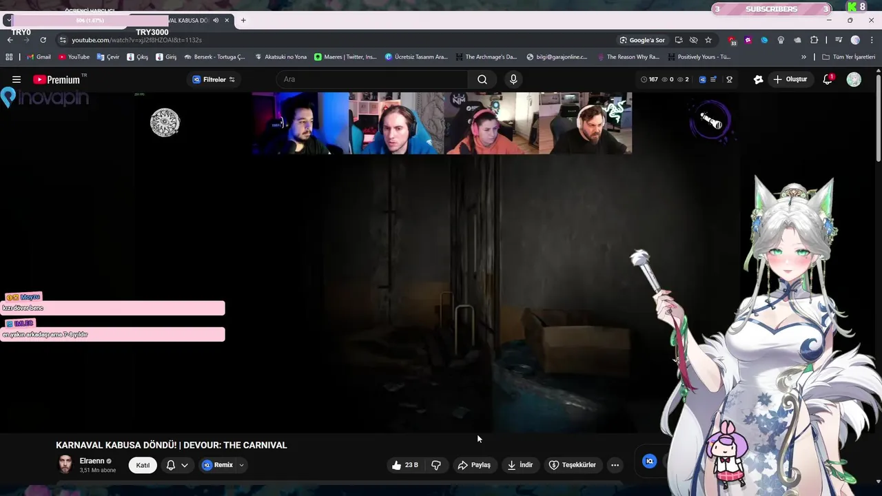882x496 pixels.
Task: Open the Elraenn channel avatar
Action: point(65,464)
